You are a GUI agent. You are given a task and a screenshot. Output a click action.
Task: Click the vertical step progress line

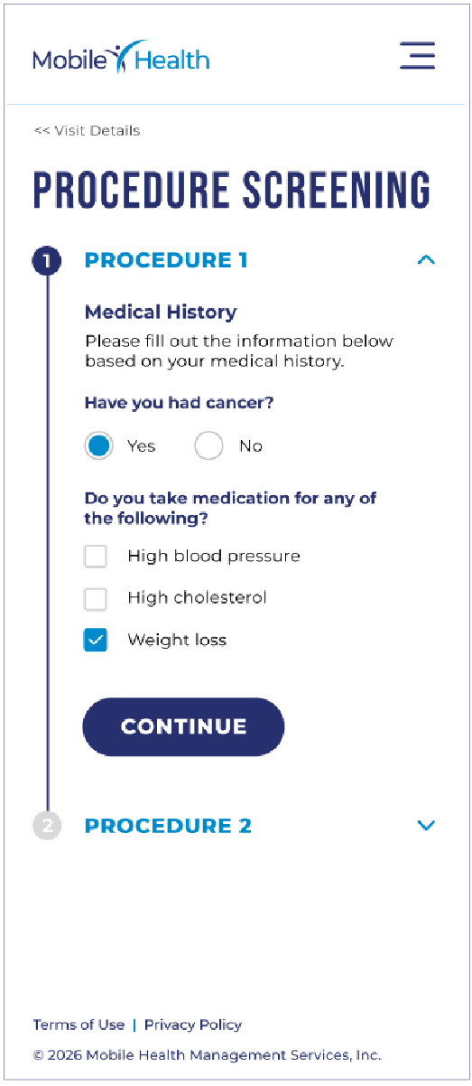pyautogui.click(x=47, y=543)
